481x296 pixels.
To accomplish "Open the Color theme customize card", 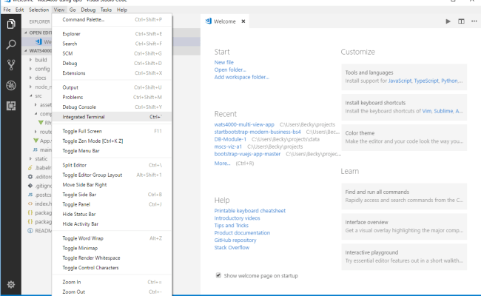I will 404,137.
